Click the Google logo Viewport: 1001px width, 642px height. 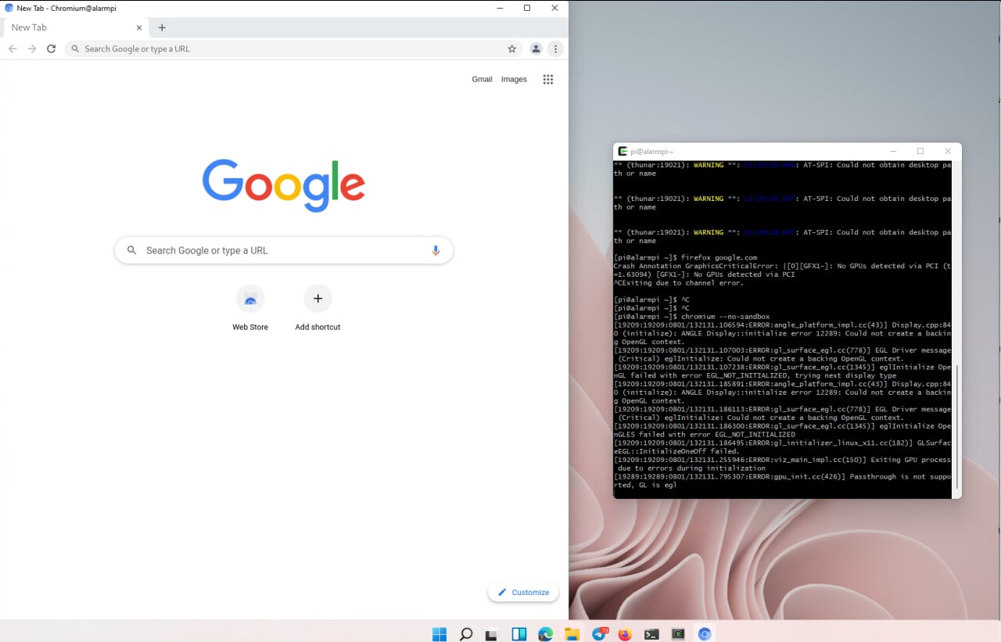(x=284, y=185)
